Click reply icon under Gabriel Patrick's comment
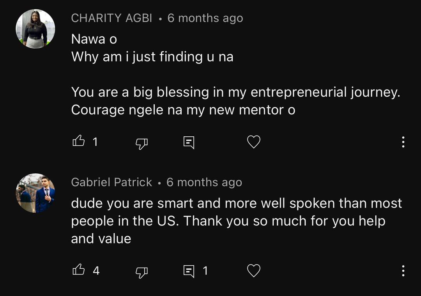 pyautogui.click(x=189, y=271)
